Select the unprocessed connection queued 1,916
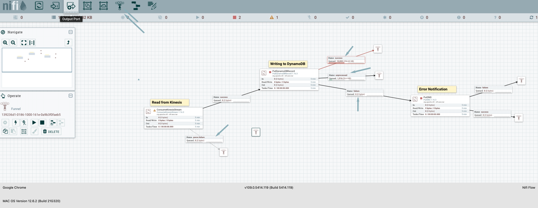Screen dimensions: 538x208 [x=347, y=77]
